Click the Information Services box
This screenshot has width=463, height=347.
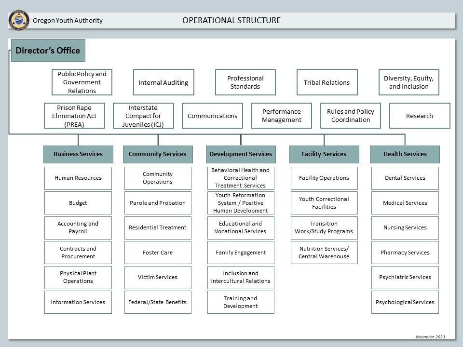click(x=78, y=302)
